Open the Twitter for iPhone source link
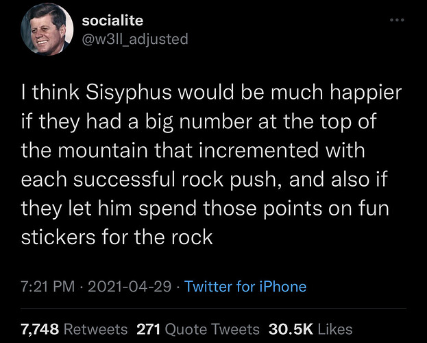The height and width of the screenshot is (343, 427). [x=246, y=286]
